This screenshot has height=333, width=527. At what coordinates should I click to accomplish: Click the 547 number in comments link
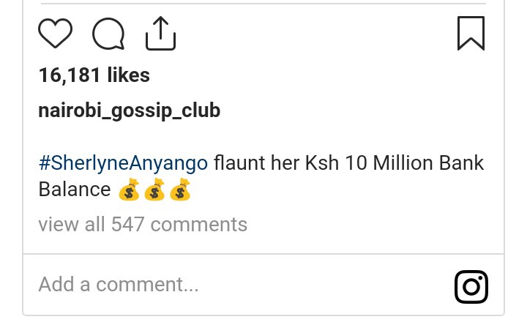click(x=127, y=224)
